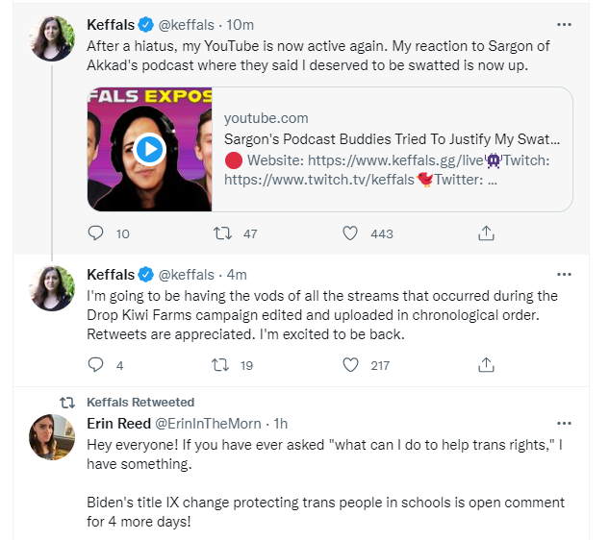Image resolution: width=609 pixels, height=540 pixels.
Task: Like the tweet with 443 likes
Action: point(351,233)
